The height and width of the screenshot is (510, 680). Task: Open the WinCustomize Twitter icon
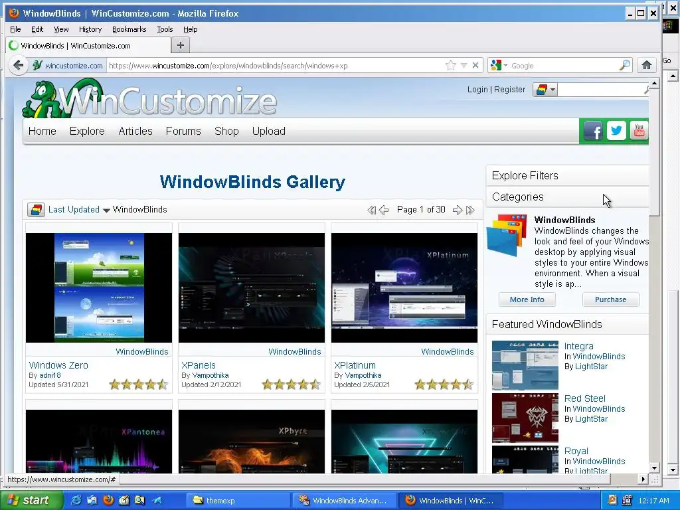pos(616,131)
